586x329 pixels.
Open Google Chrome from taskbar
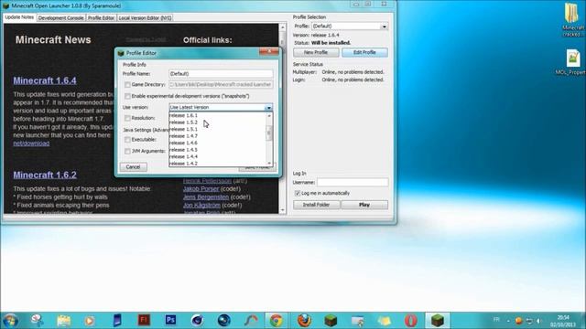pos(277,321)
